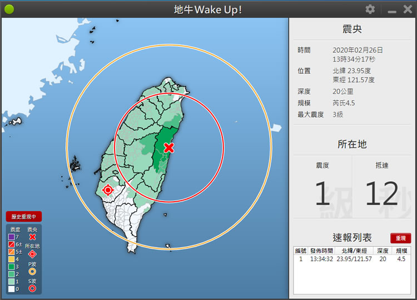Click the 北緯/東經 column header
Screen dimensions: 417x300
[354, 251]
